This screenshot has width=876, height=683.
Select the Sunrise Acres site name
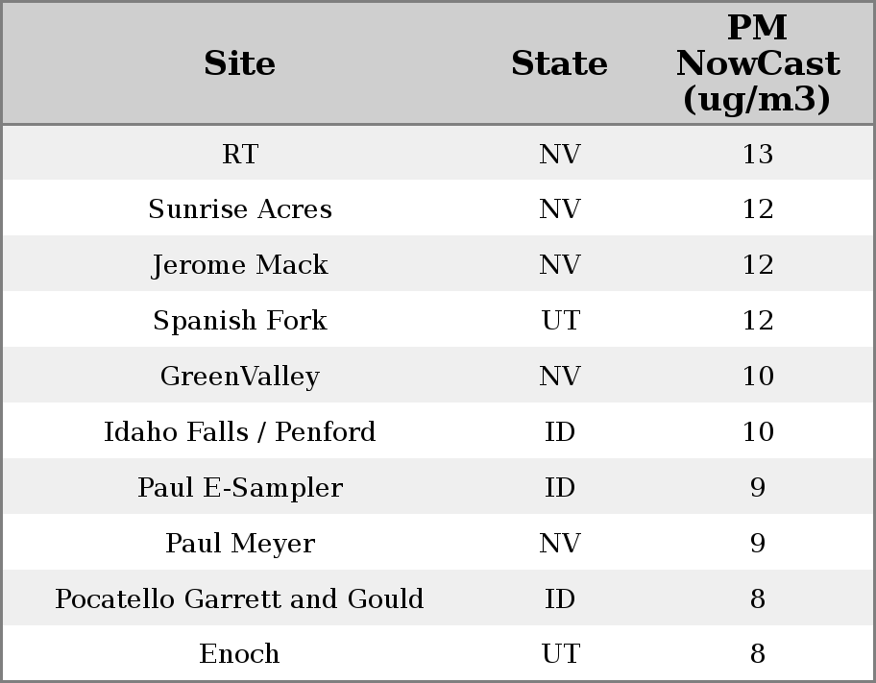pos(240,209)
